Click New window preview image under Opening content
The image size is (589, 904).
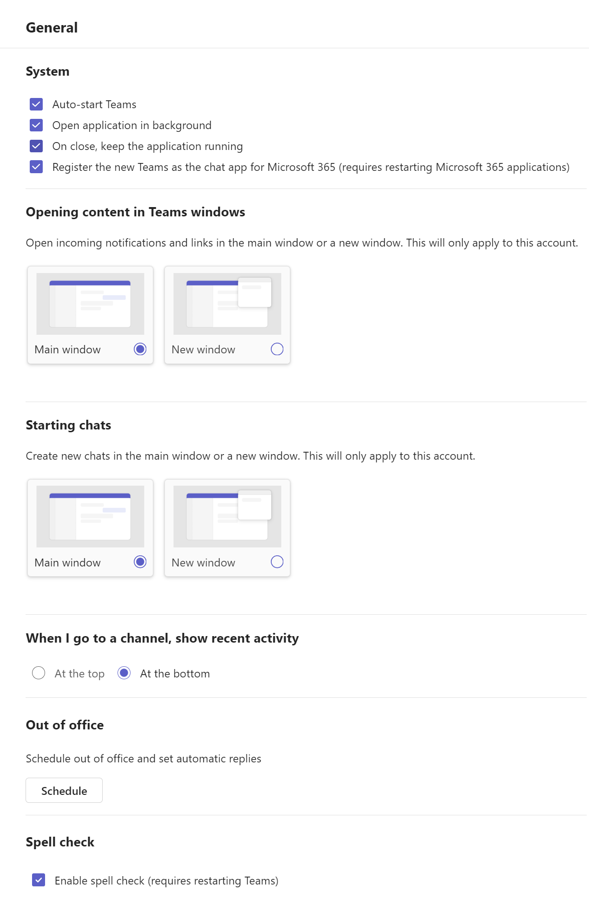tap(227, 304)
